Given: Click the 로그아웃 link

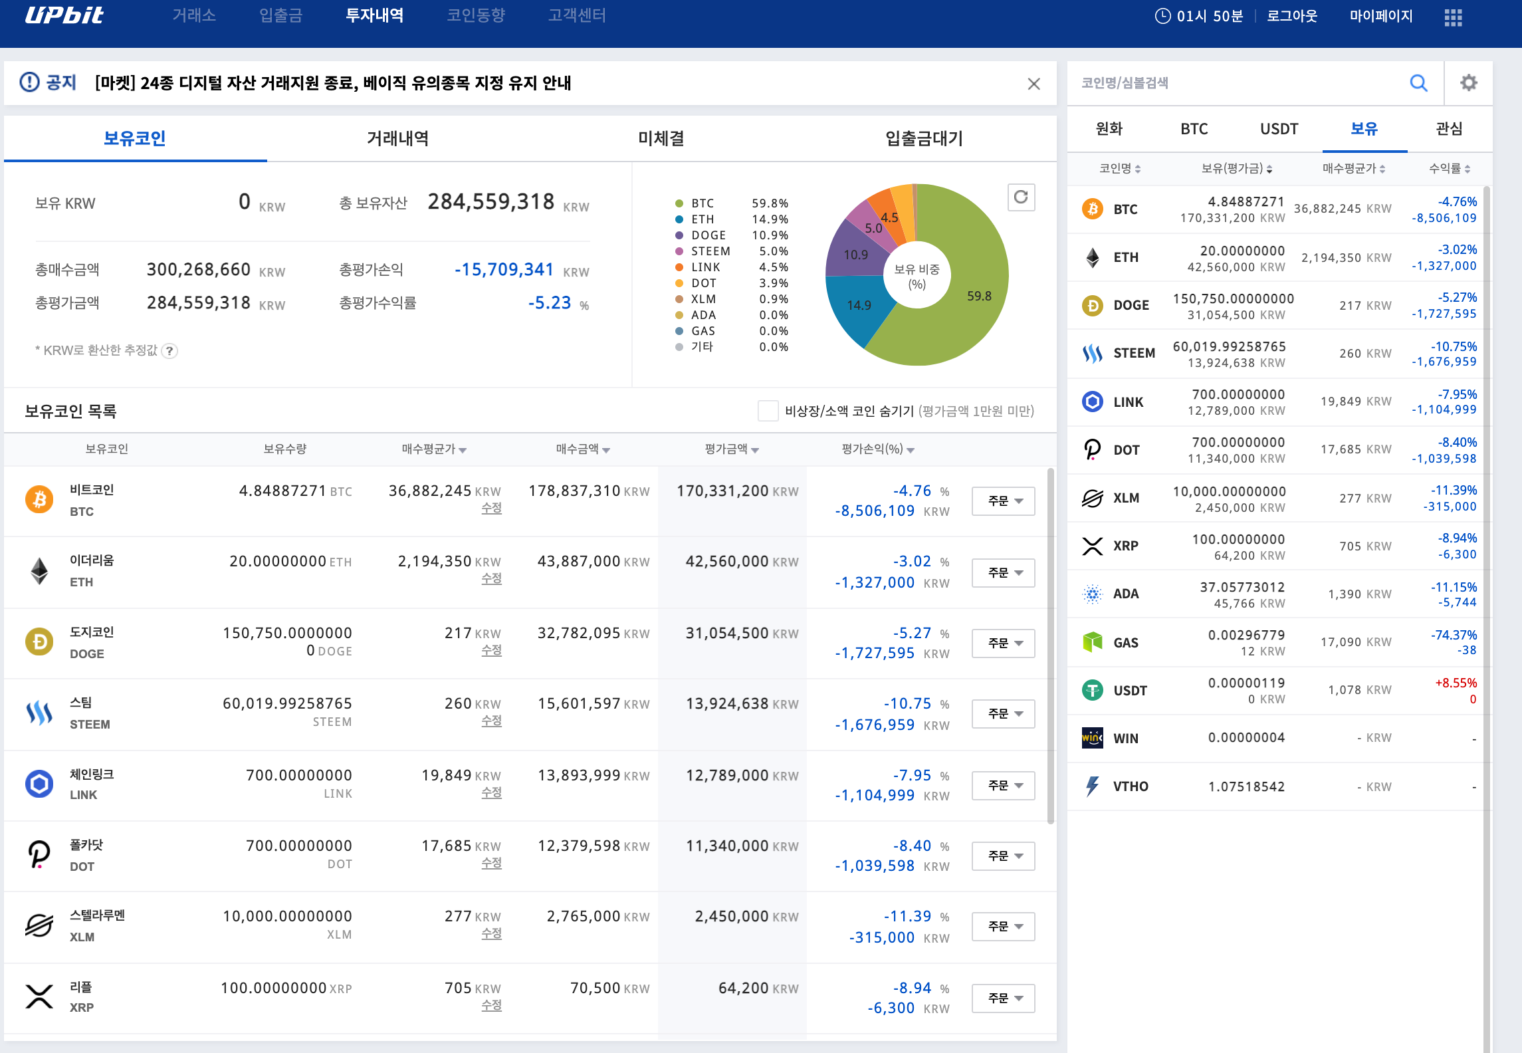Looking at the screenshot, I should coord(1291,16).
